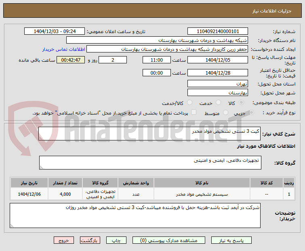
Task: Click the unit cell عدد
Action: (x=136, y=194)
